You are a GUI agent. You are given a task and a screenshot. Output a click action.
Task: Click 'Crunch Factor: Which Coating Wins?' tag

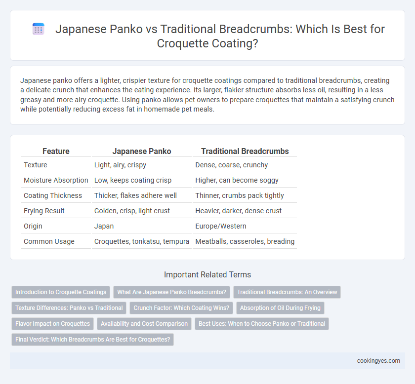(x=181, y=308)
